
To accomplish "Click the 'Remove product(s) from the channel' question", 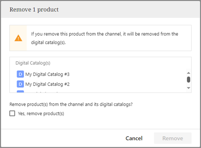I will click(71, 104).
